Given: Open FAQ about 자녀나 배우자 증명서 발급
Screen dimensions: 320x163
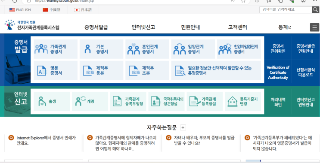Looking at the screenshot, I should (204, 140).
